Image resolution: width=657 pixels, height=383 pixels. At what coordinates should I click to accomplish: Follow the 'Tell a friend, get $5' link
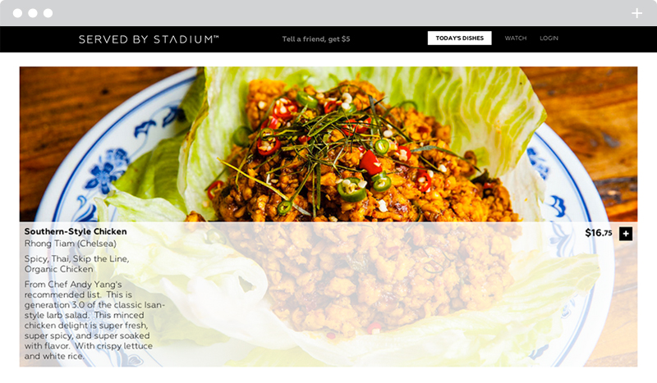pos(316,39)
